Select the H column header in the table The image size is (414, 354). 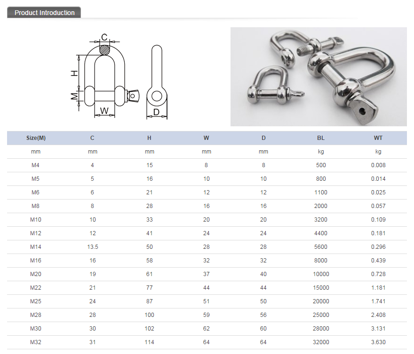pos(149,138)
